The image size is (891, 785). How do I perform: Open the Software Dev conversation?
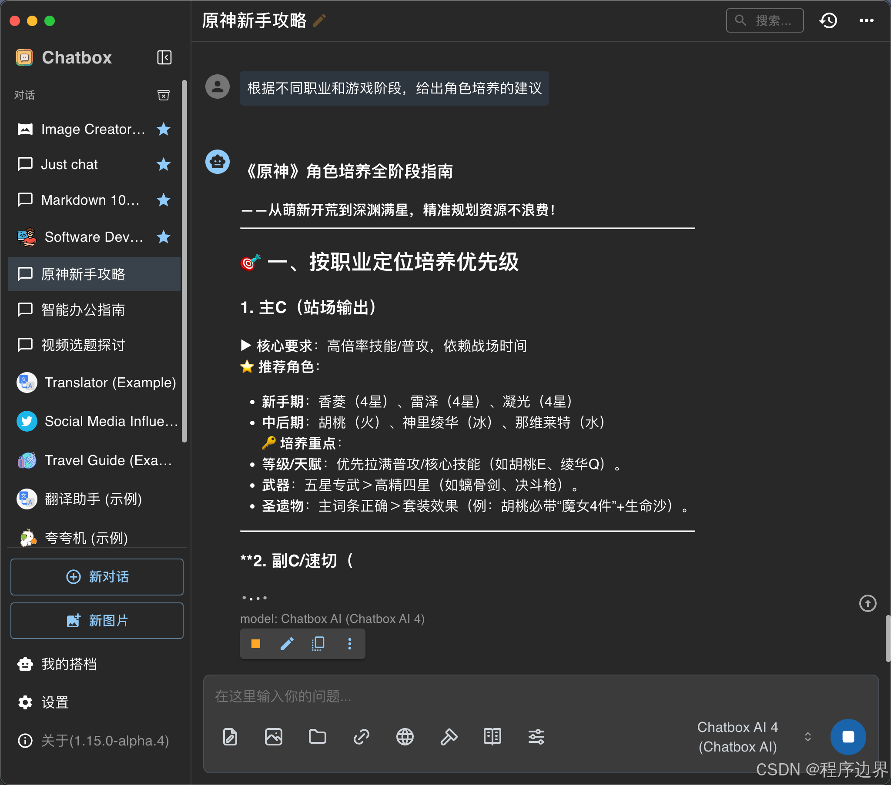tap(94, 237)
